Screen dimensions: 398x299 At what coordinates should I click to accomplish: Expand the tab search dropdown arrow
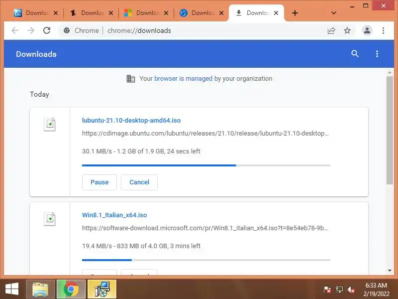(x=334, y=13)
